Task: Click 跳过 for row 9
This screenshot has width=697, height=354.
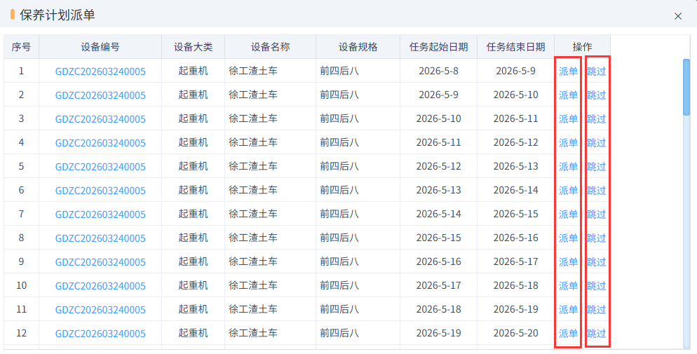Action: (597, 262)
